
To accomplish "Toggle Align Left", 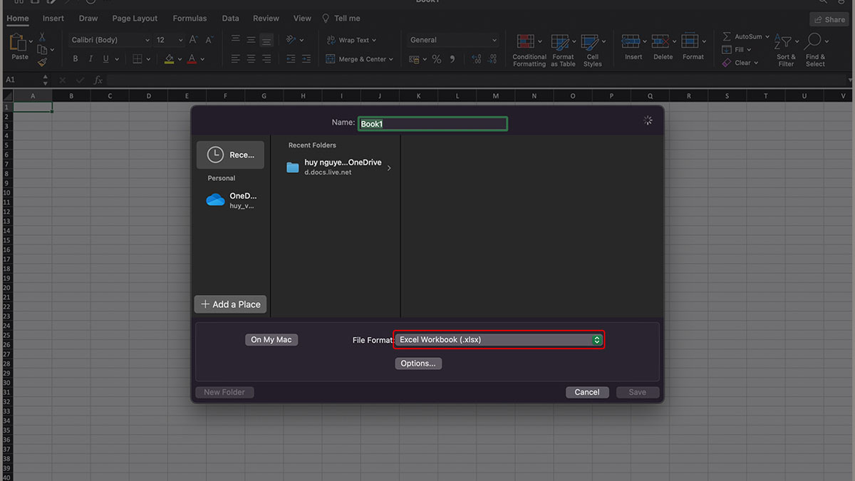I will [x=236, y=59].
